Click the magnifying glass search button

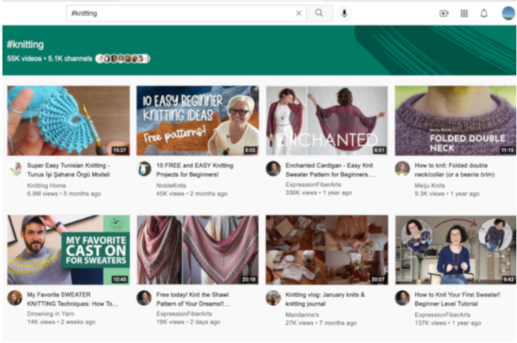click(319, 13)
